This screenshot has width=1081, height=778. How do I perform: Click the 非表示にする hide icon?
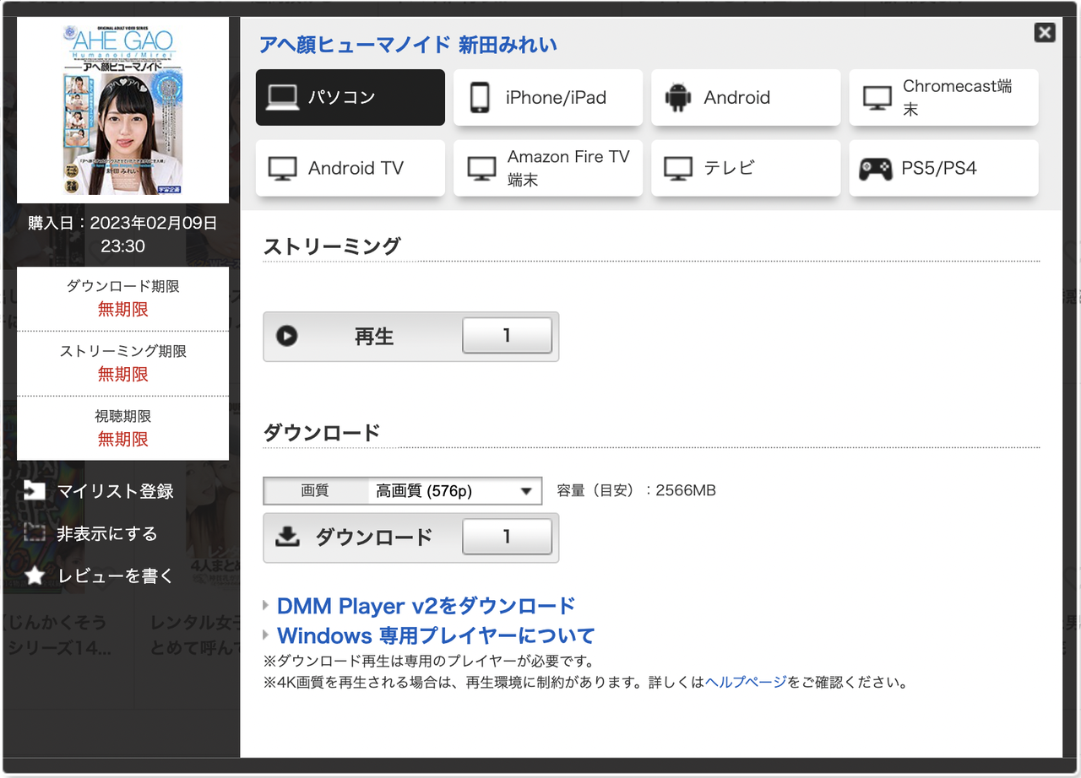point(35,533)
